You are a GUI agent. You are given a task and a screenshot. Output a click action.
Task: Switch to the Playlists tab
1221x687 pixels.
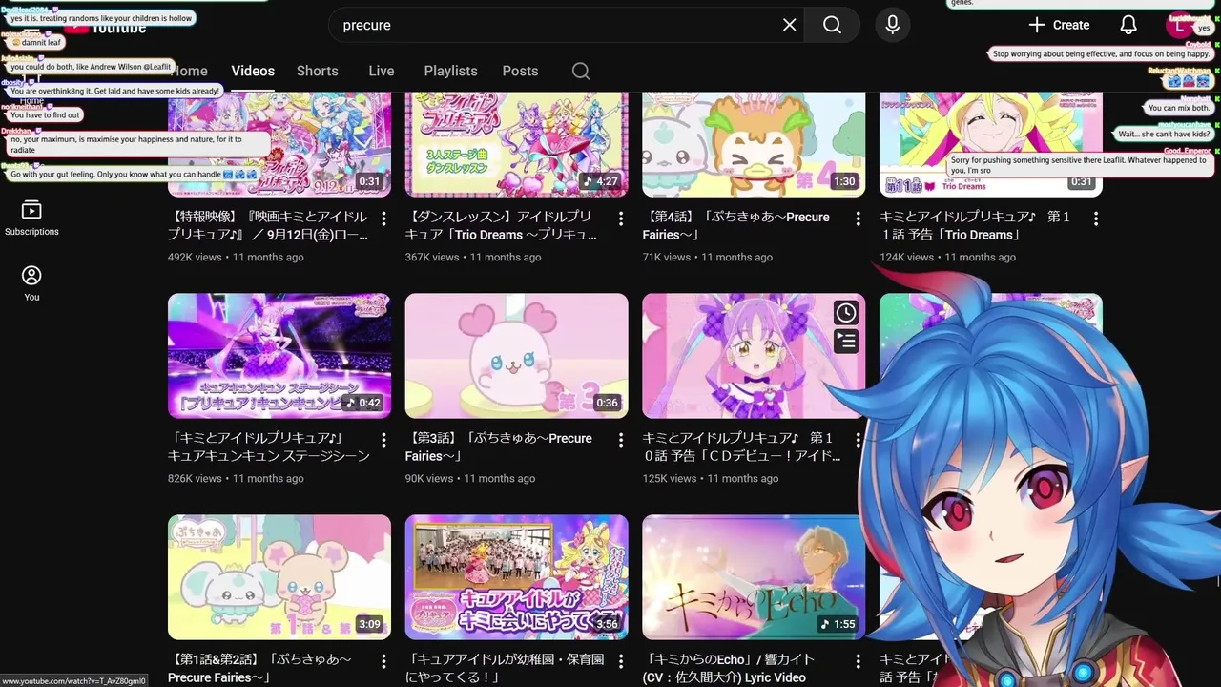click(x=451, y=71)
